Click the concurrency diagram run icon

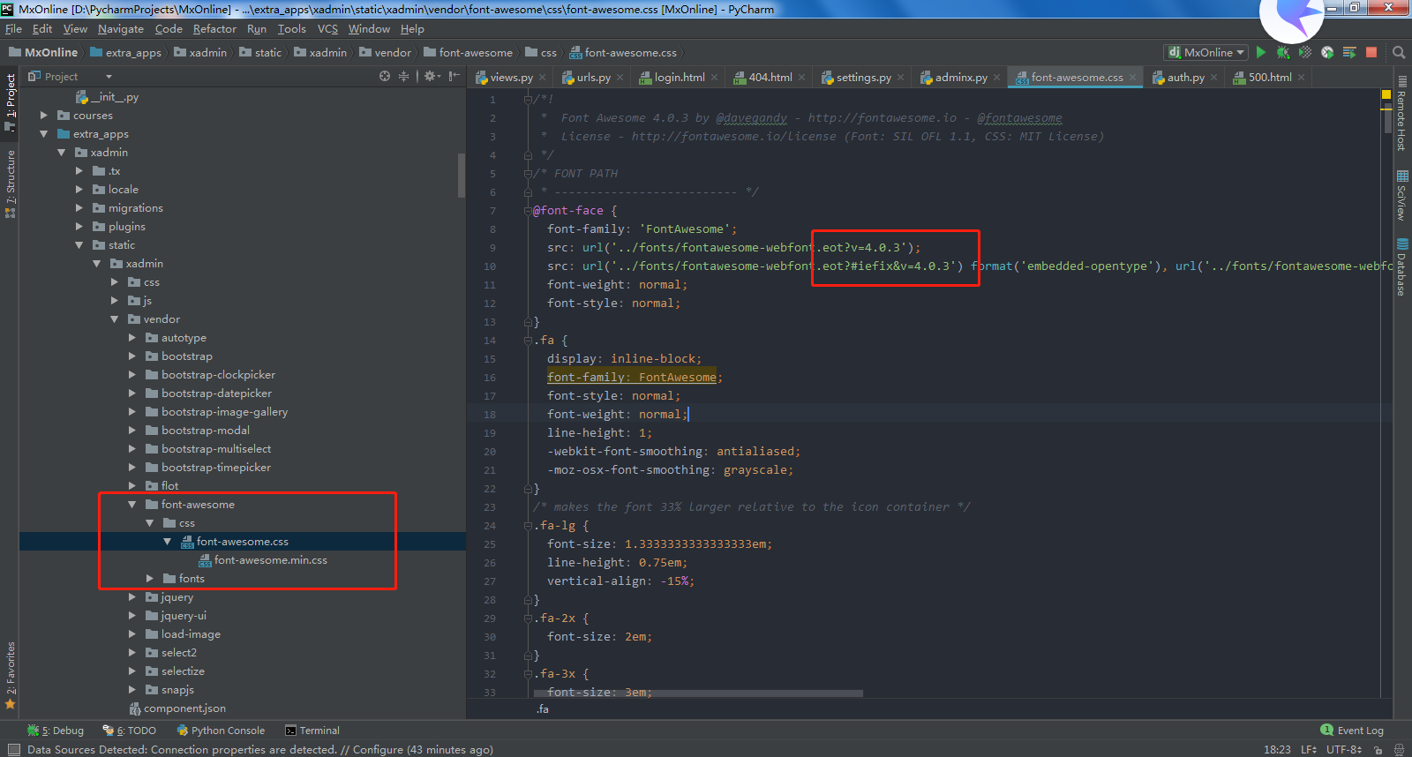click(x=1349, y=52)
